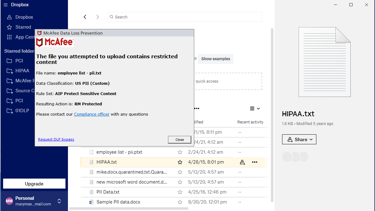Viewport: 375px width, 211px height.
Task: Open the 01DLP starred folder
Action: 23,111
